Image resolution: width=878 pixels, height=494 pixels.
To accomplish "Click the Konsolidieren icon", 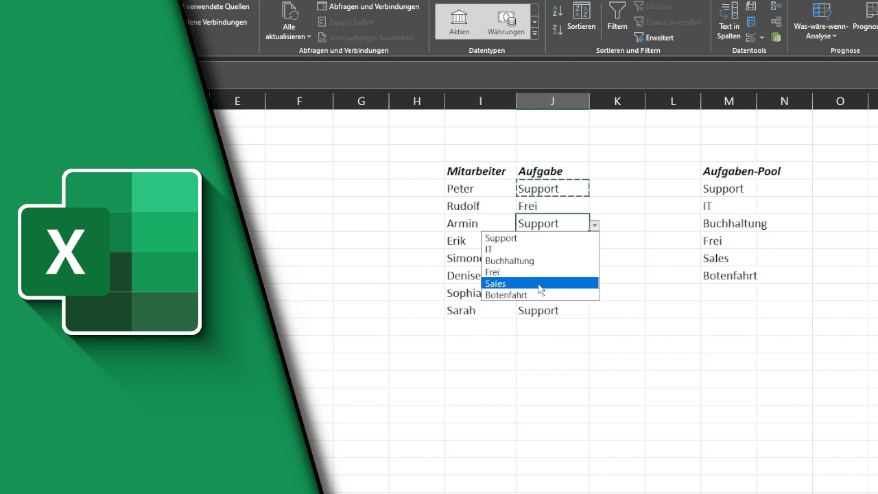I will click(x=776, y=6).
